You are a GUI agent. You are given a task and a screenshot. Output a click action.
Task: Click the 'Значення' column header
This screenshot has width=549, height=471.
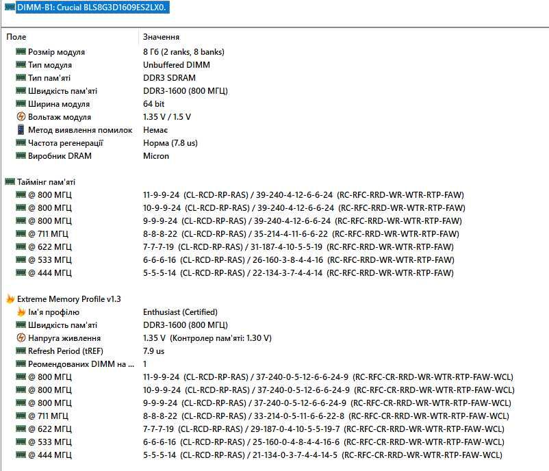click(x=161, y=37)
